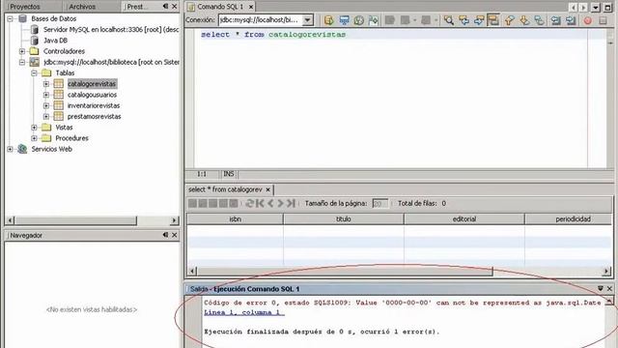Close the 'select * from catalogorev' result tab

click(x=268, y=189)
